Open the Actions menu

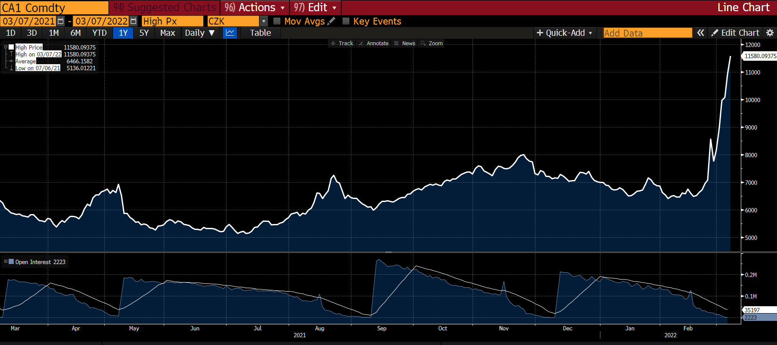(x=255, y=8)
